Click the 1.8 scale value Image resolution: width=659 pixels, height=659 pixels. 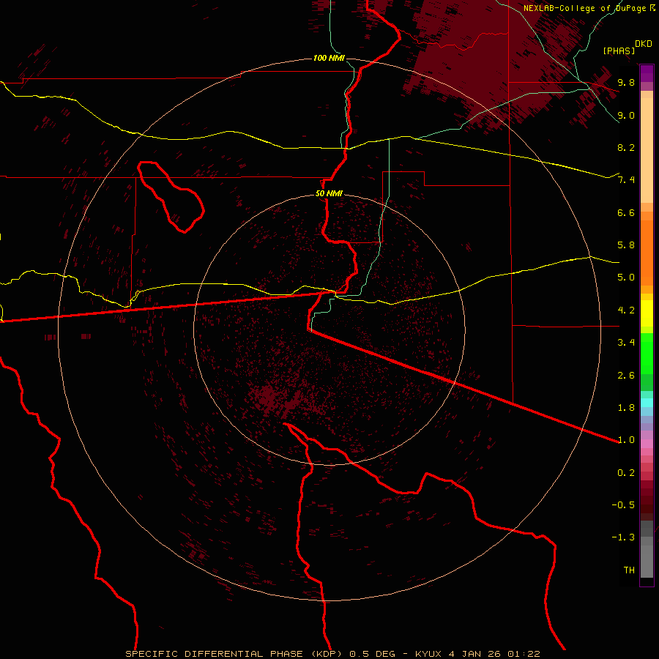[x=626, y=408]
